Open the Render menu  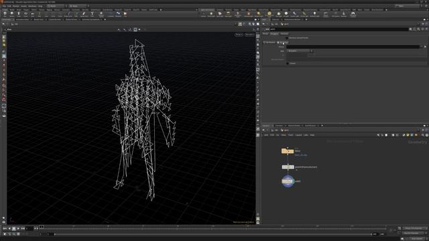coord(16,6)
